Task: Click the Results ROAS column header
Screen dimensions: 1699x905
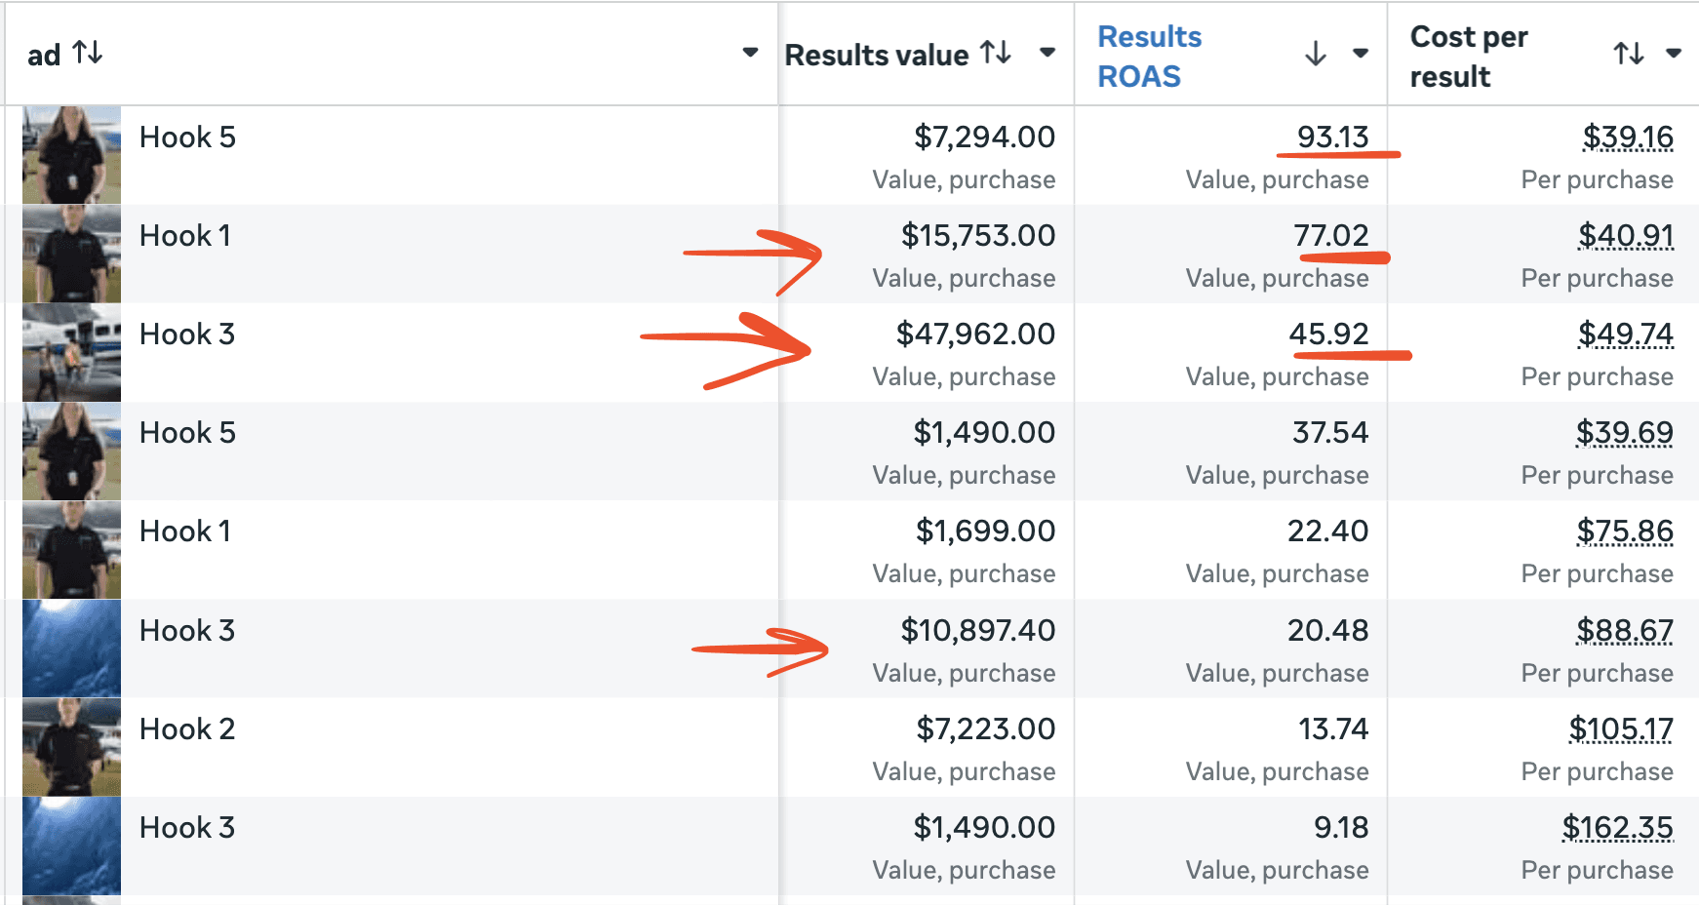Action: [x=1150, y=57]
